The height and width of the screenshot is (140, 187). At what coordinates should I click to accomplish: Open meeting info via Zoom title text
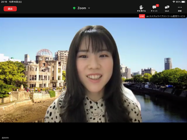tap(82, 8)
